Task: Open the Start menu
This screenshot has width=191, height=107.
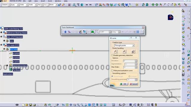Action: point(5,1)
